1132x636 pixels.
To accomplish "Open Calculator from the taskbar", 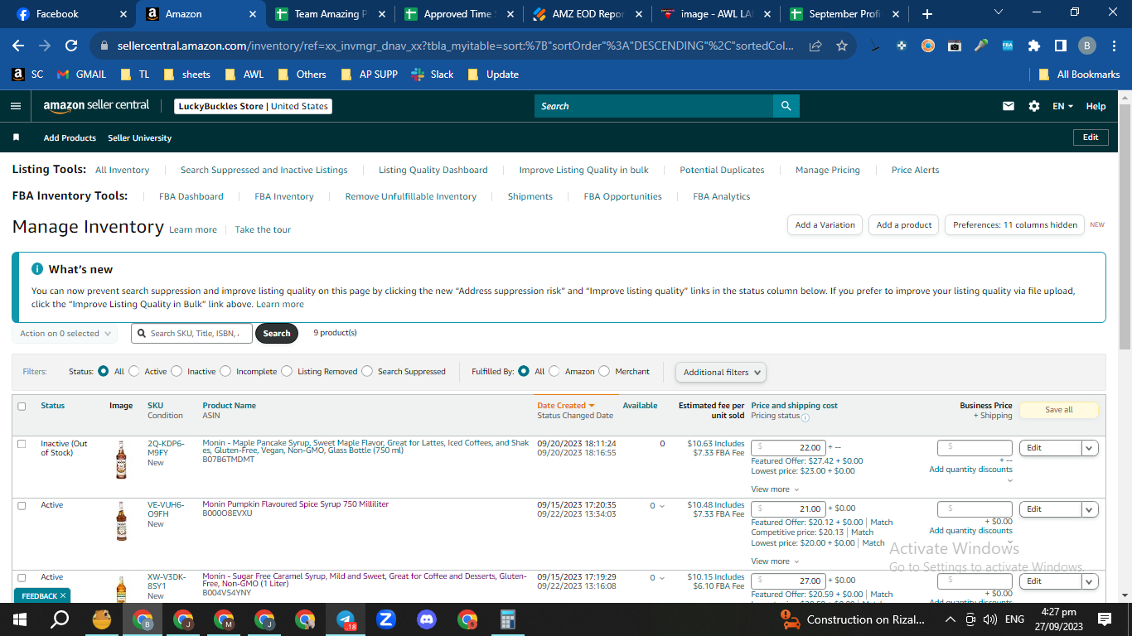I will tap(508, 619).
